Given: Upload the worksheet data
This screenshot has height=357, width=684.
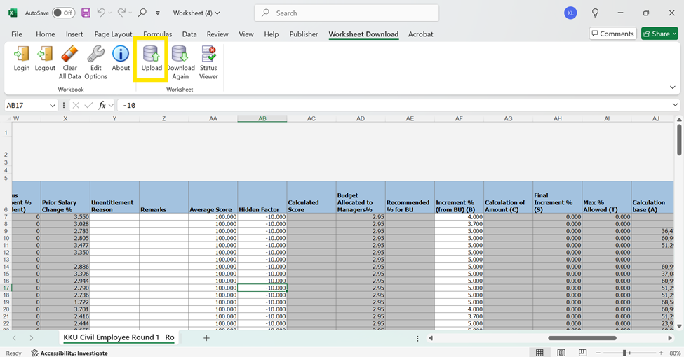Looking at the screenshot, I should (x=152, y=59).
